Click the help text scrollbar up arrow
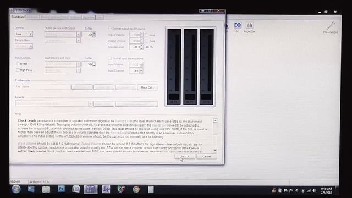The height and width of the screenshot is (198, 352). click(215, 120)
